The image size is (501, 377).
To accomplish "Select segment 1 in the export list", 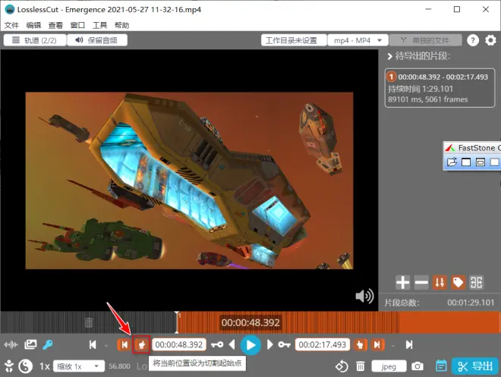I will point(440,88).
